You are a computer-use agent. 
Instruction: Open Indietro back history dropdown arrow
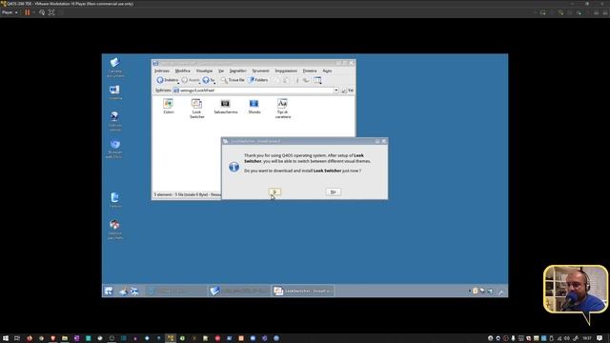178,83
